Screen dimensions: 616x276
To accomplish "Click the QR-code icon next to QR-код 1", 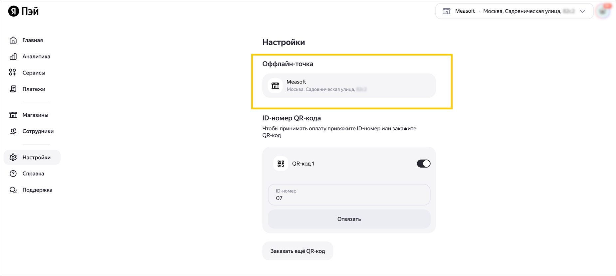I will coord(281,164).
